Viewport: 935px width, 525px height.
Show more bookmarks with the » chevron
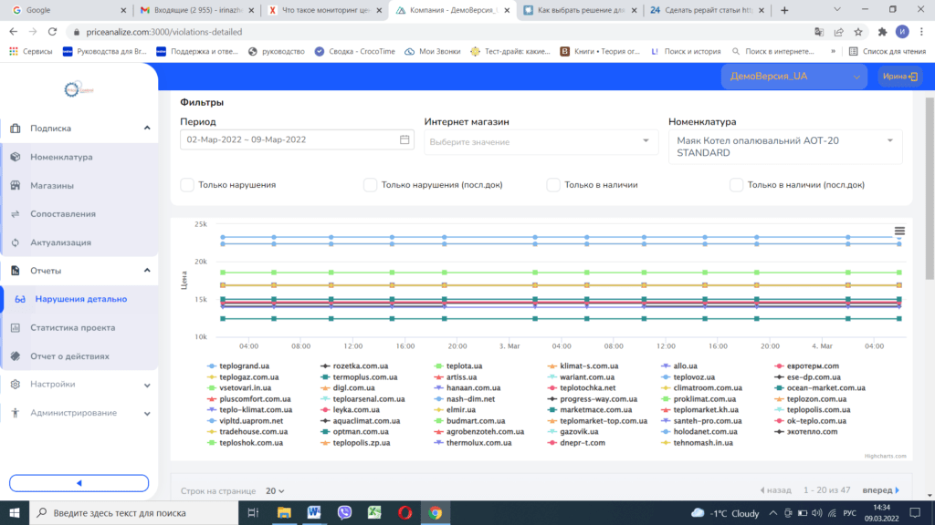tap(833, 51)
